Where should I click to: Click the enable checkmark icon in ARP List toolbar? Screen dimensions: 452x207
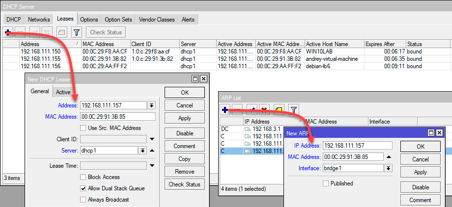pos(252,110)
